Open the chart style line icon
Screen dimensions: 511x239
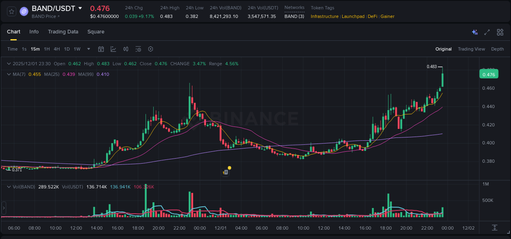click(x=113, y=49)
